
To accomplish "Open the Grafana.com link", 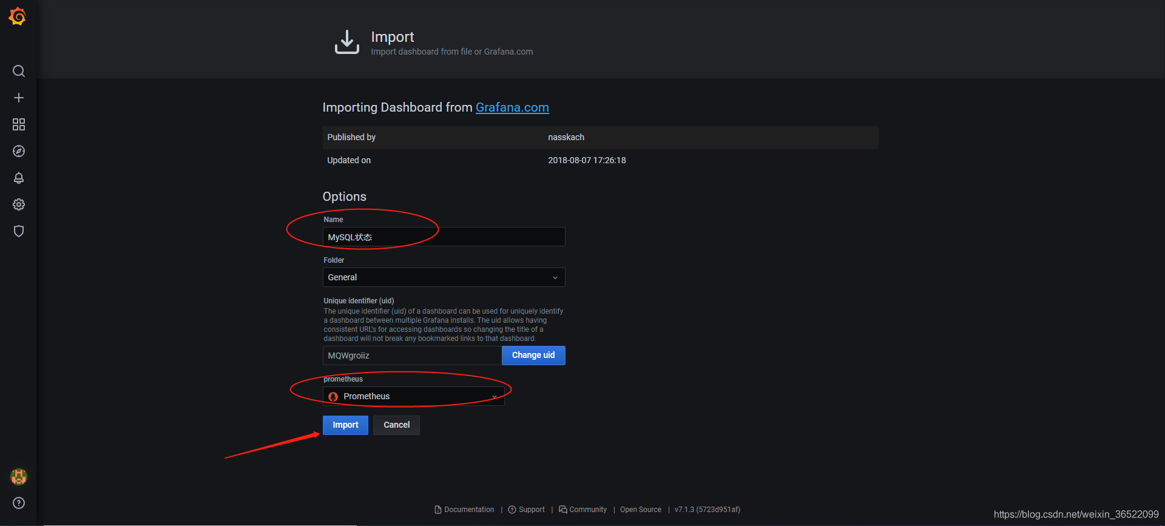I will 512,107.
